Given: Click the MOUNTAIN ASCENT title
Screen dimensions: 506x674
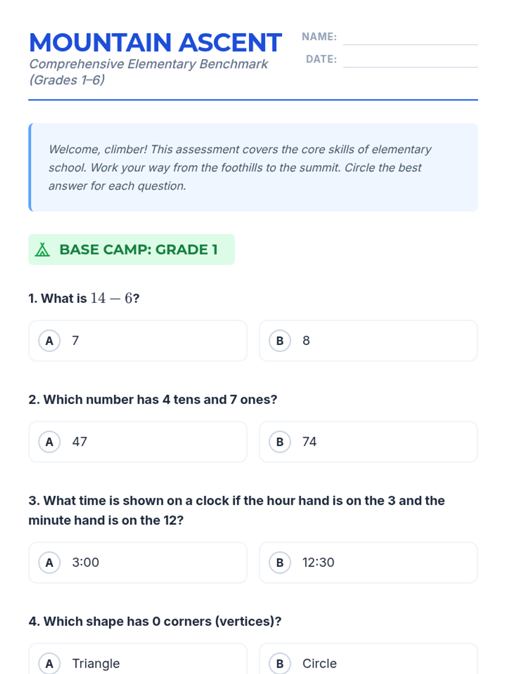Looking at the screenshot, I should coord(155,43).
